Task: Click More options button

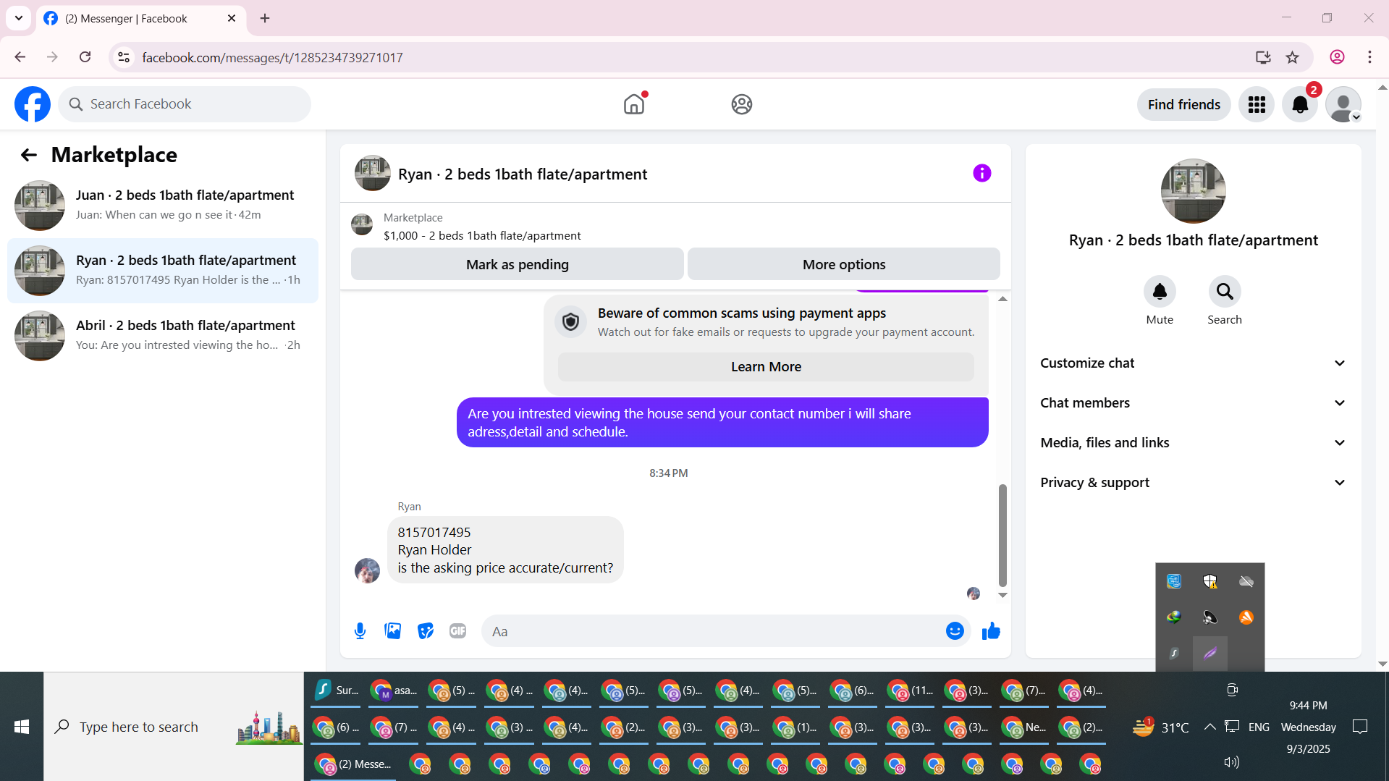Action: [x=844, y=264]
